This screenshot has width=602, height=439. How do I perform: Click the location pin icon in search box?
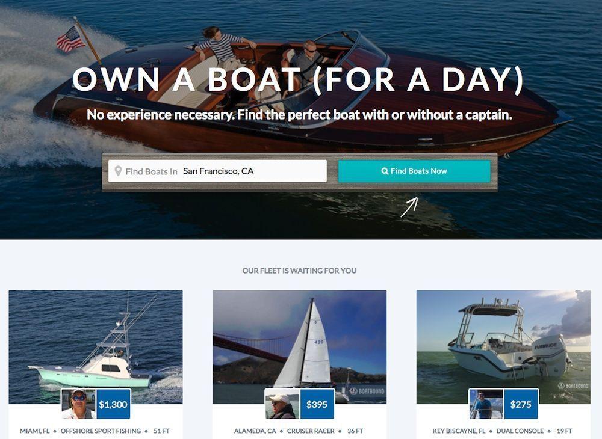pos(118,171)
